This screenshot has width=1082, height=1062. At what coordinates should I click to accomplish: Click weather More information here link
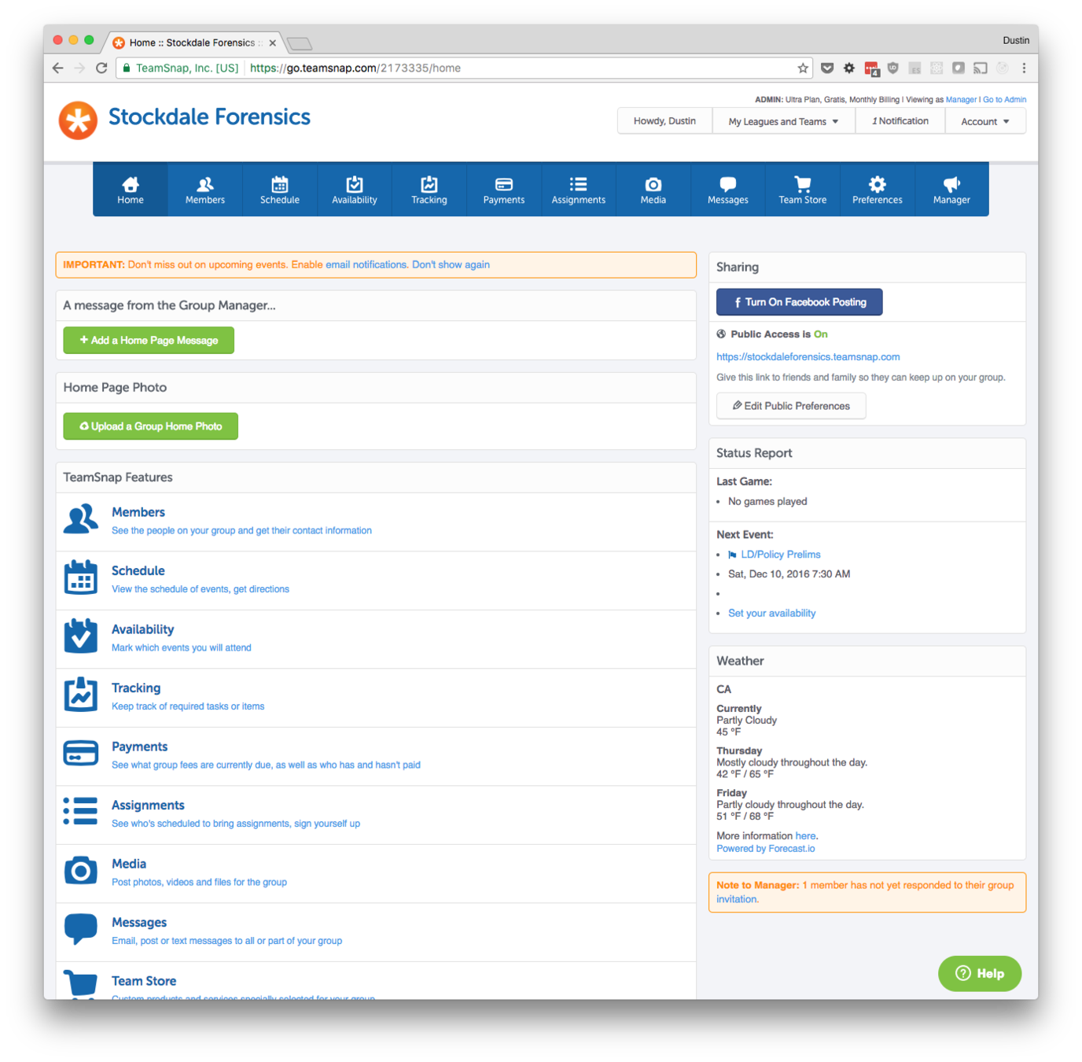click(805, 836)
